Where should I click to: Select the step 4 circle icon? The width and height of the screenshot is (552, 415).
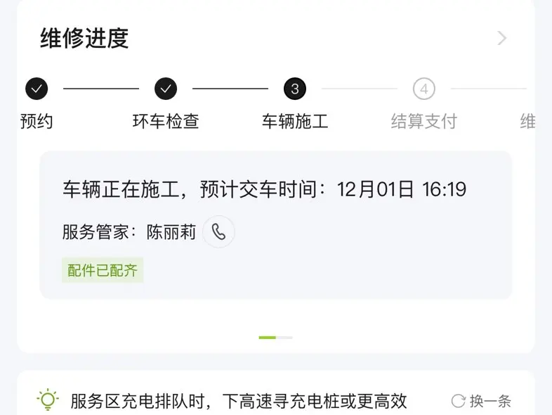point(423,89)
